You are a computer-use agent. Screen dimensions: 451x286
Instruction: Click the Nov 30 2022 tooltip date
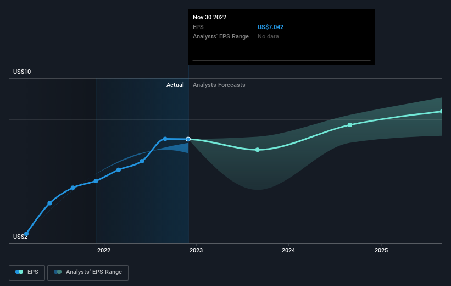point(209,17)
